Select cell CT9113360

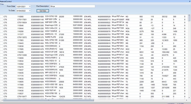click(22, 55)
